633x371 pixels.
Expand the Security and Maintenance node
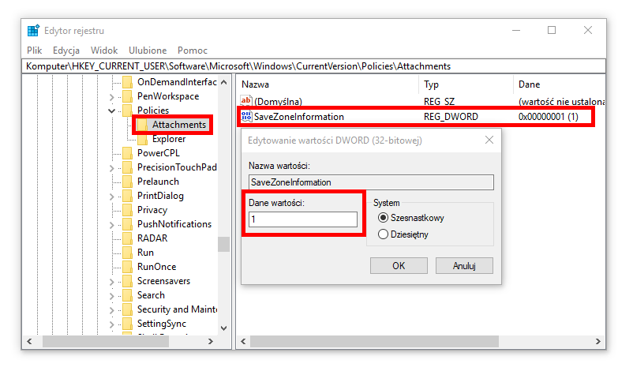tap(112, 310)
